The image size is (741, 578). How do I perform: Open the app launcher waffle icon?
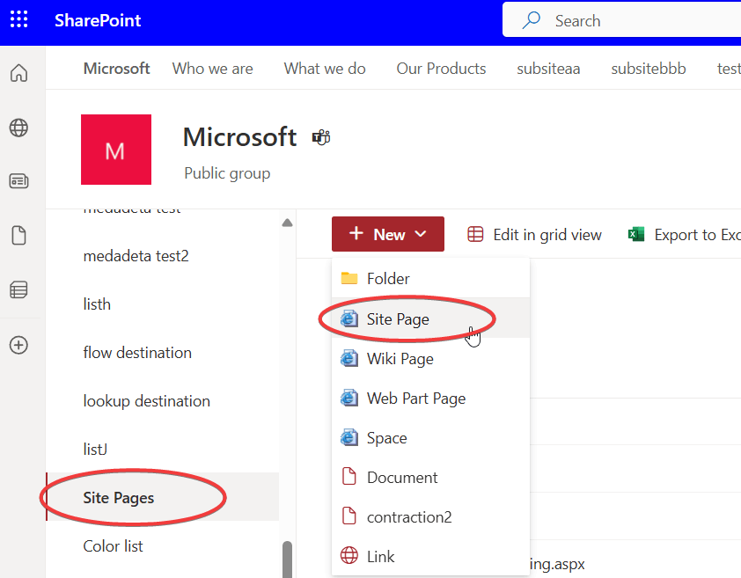pos(18,20)
